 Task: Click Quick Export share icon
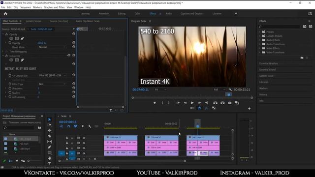[x=310, y=14]
